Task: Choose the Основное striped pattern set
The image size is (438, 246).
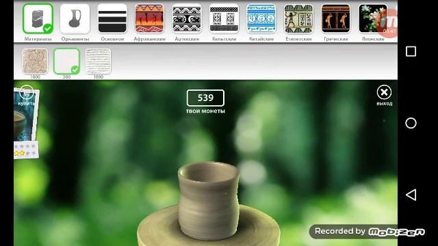Action: pyautogui.click(x=112, y=18)
